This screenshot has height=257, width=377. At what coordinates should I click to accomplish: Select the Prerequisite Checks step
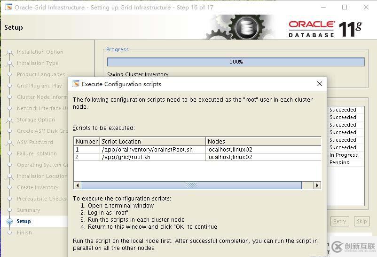(42, 199)
